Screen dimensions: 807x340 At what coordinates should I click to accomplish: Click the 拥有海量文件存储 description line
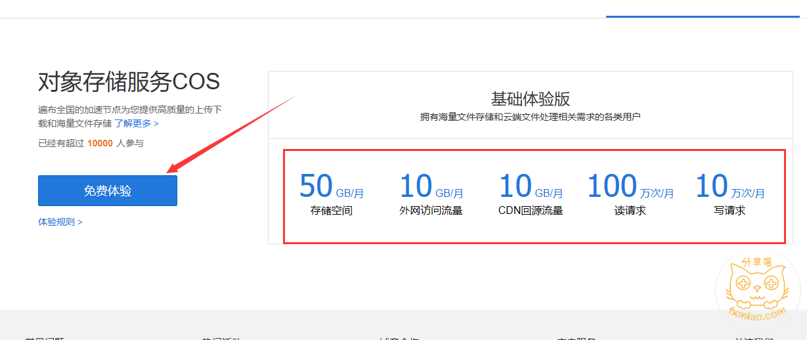[531, 117]
